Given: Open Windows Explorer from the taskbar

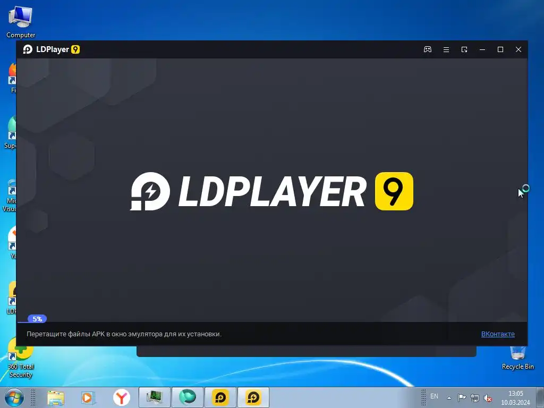Looking at the screenshot, I should tap(55, 397).
